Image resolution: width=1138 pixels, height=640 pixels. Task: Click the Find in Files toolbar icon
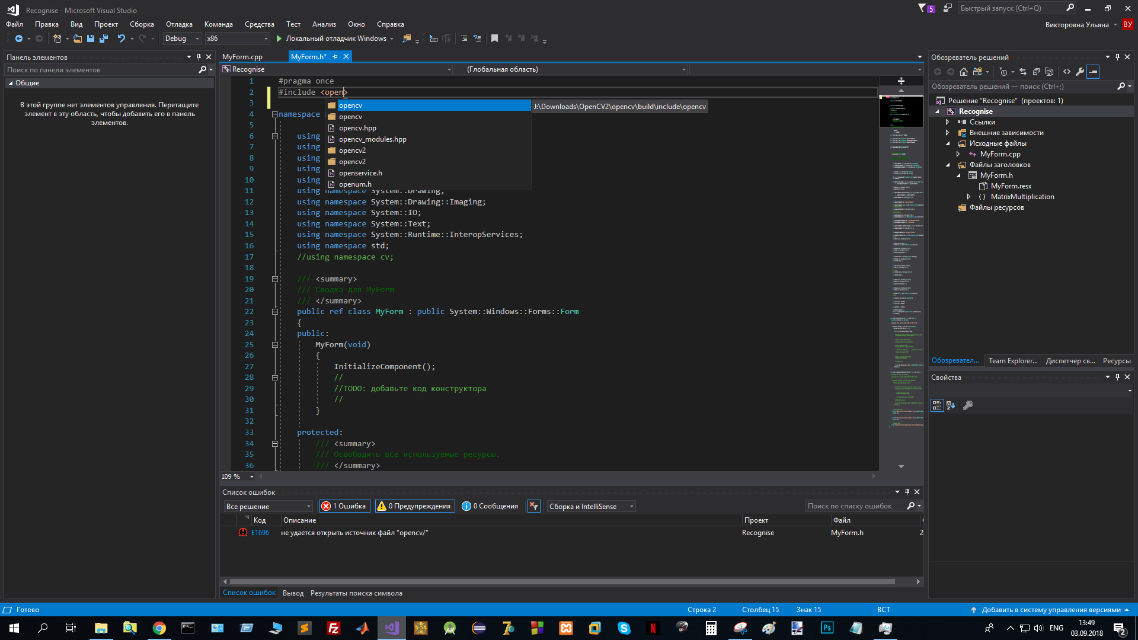pos(407,39)
